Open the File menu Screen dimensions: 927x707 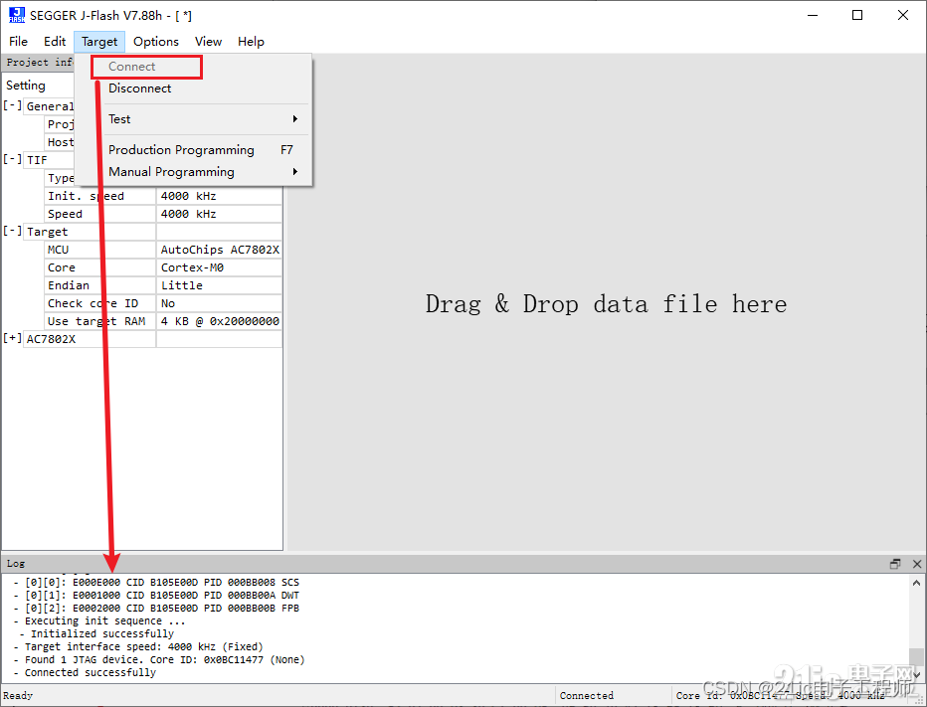[18, 42]
